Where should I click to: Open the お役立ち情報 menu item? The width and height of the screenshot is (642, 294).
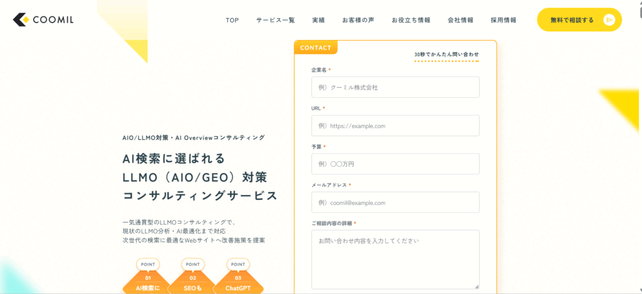(411, 20)
